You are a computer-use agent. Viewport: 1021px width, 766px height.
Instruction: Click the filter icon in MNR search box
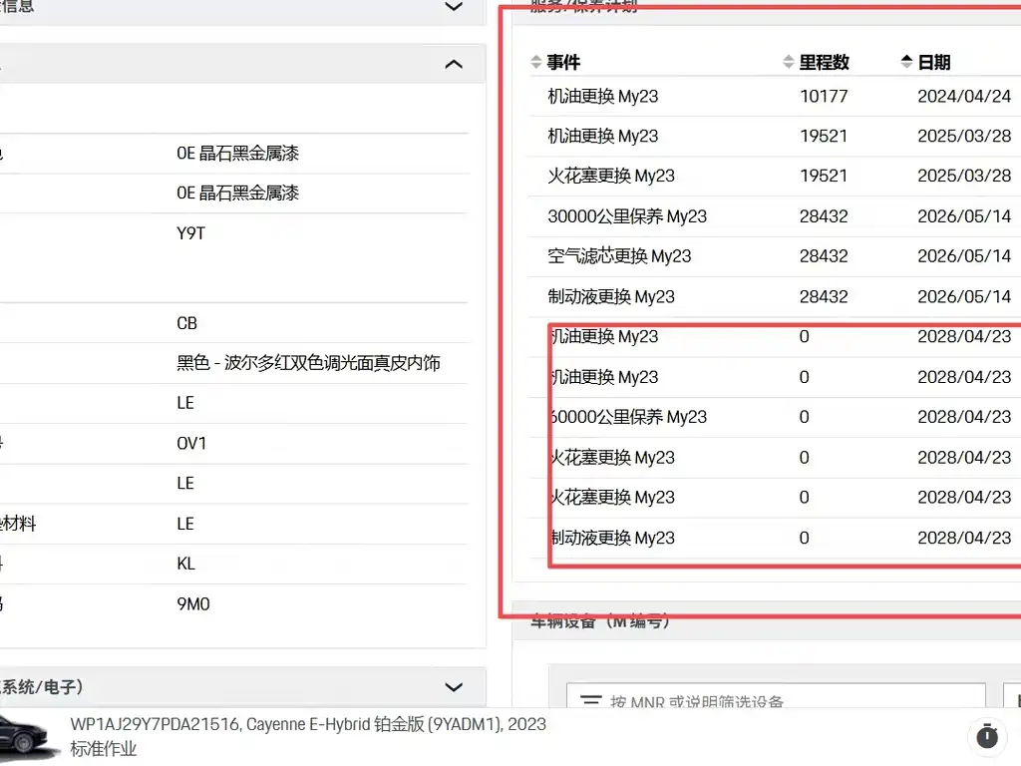(x=591, y=700)
